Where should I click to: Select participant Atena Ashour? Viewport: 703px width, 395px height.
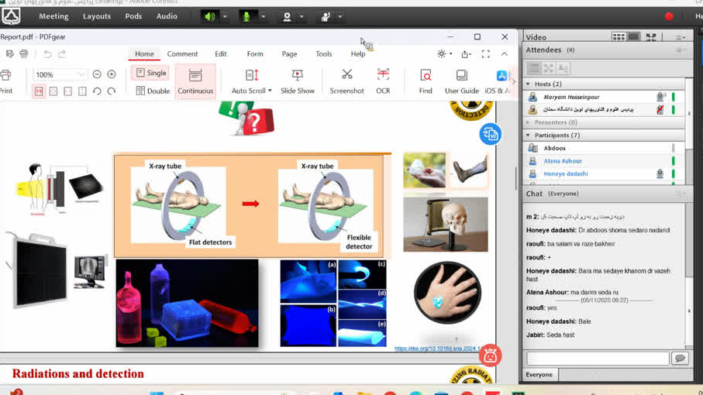pyautogui.click(x=604, y=161)
